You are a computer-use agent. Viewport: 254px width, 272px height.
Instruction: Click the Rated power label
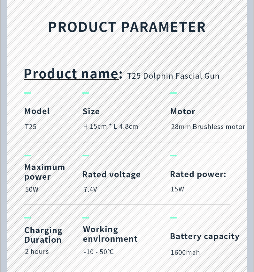[198, 174]
